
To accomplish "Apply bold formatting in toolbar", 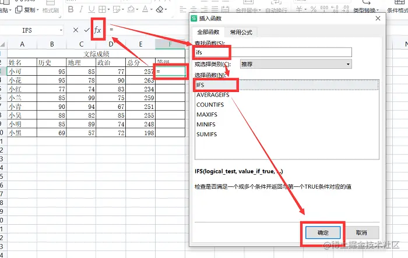I will click(x=71, y=9).
